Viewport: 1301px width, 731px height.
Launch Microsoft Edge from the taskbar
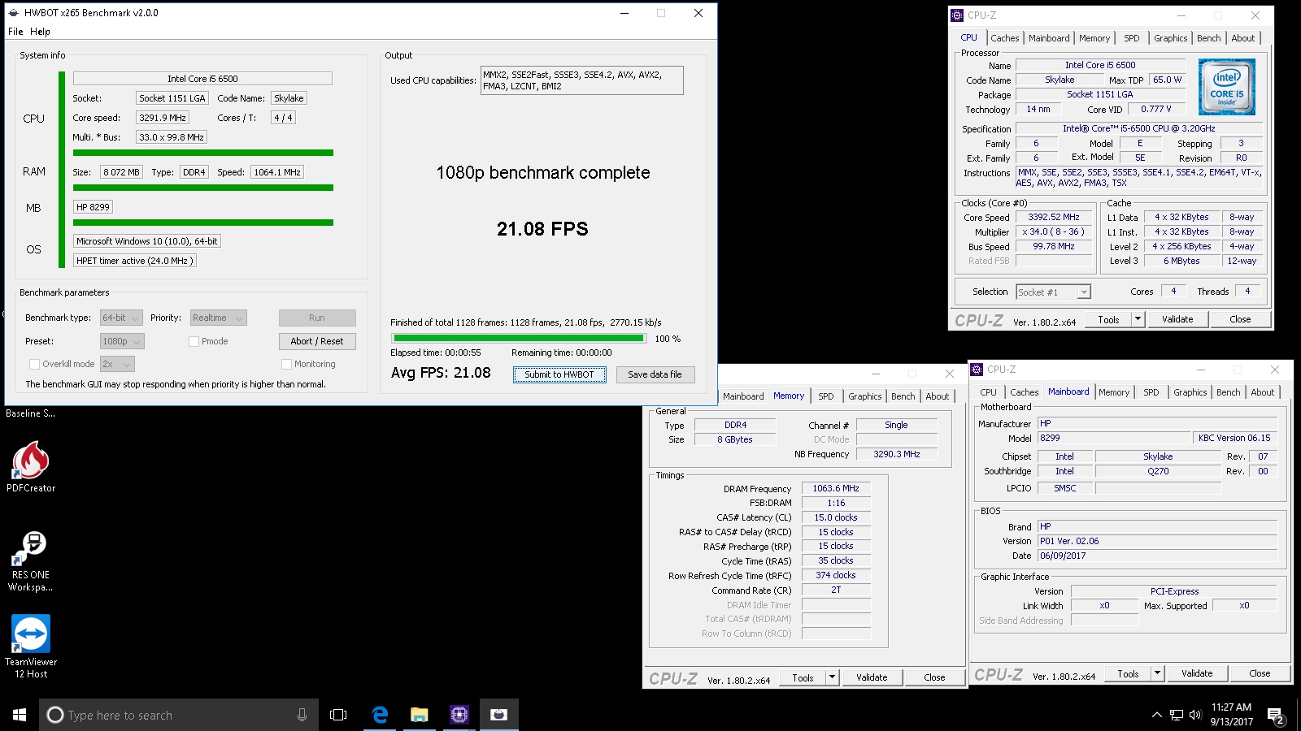click(x=380, y=715)
